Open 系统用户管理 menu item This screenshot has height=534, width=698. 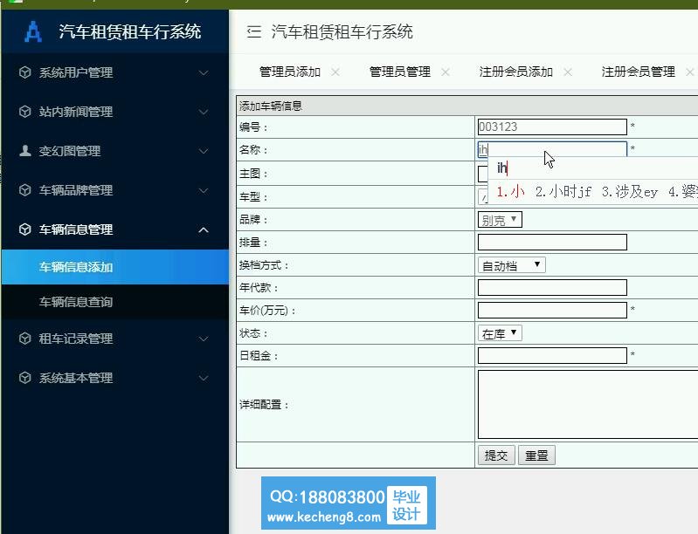click(115, 72)
